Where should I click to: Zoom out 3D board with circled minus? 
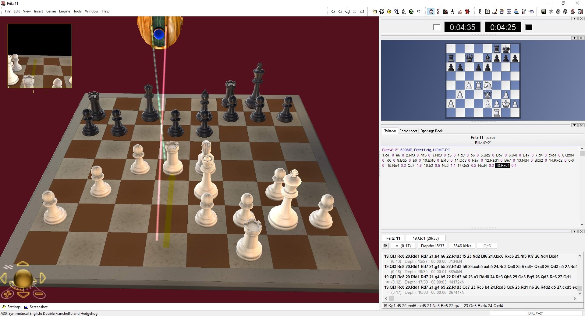pos(39,294)
